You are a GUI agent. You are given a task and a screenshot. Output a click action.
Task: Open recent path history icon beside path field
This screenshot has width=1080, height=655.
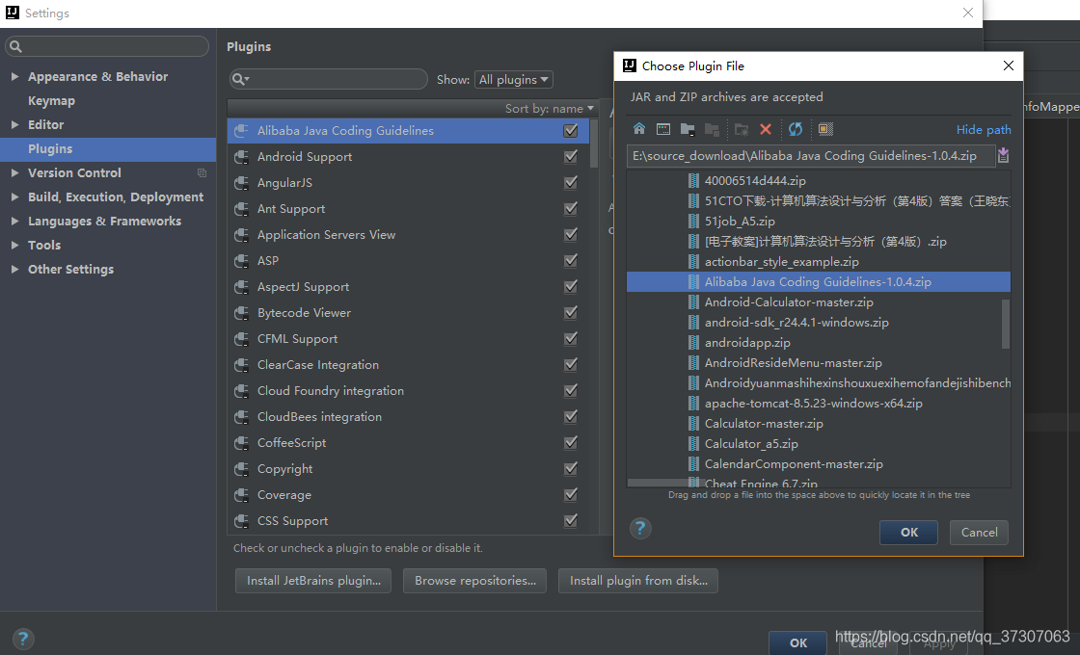pos(1003,155)
